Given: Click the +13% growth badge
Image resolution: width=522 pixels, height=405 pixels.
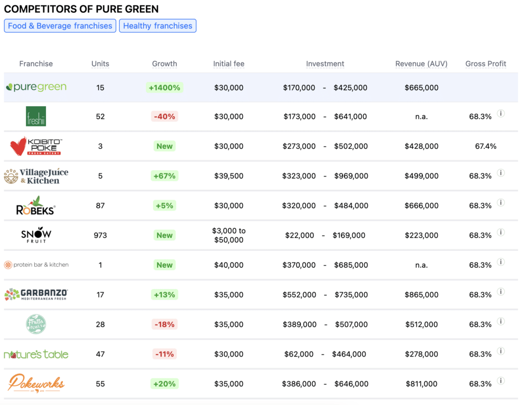Looking at the screenshot, I should (x=165, y=295).
